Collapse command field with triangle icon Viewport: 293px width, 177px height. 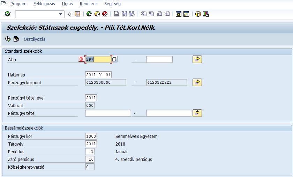pyautogui.click(x=70, y=14)
